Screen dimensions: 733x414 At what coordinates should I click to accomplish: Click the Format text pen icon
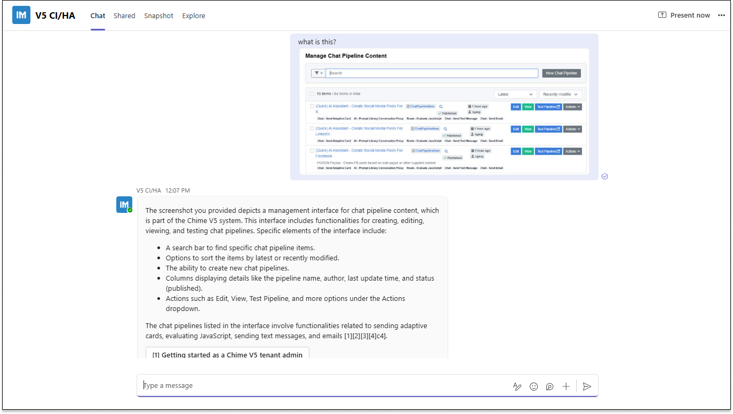tap(516, 386)
